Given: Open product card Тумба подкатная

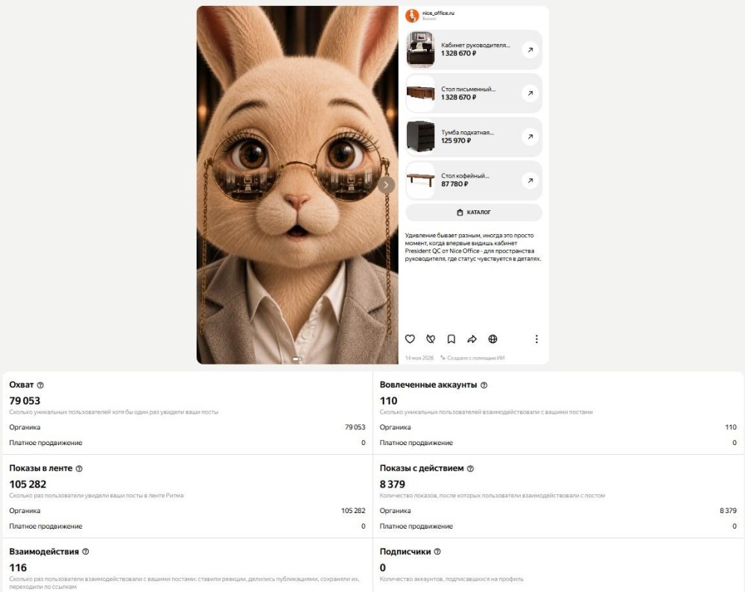Looking at the screenshot, I should click(474, 137).
